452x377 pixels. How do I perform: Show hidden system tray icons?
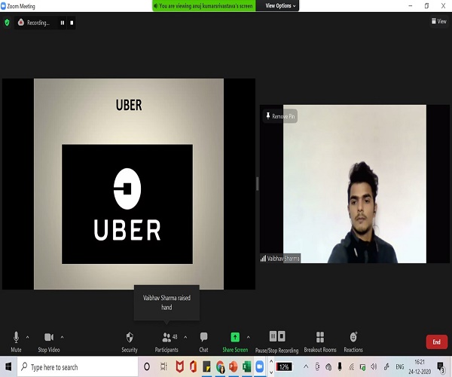click(x=306, y=367)
